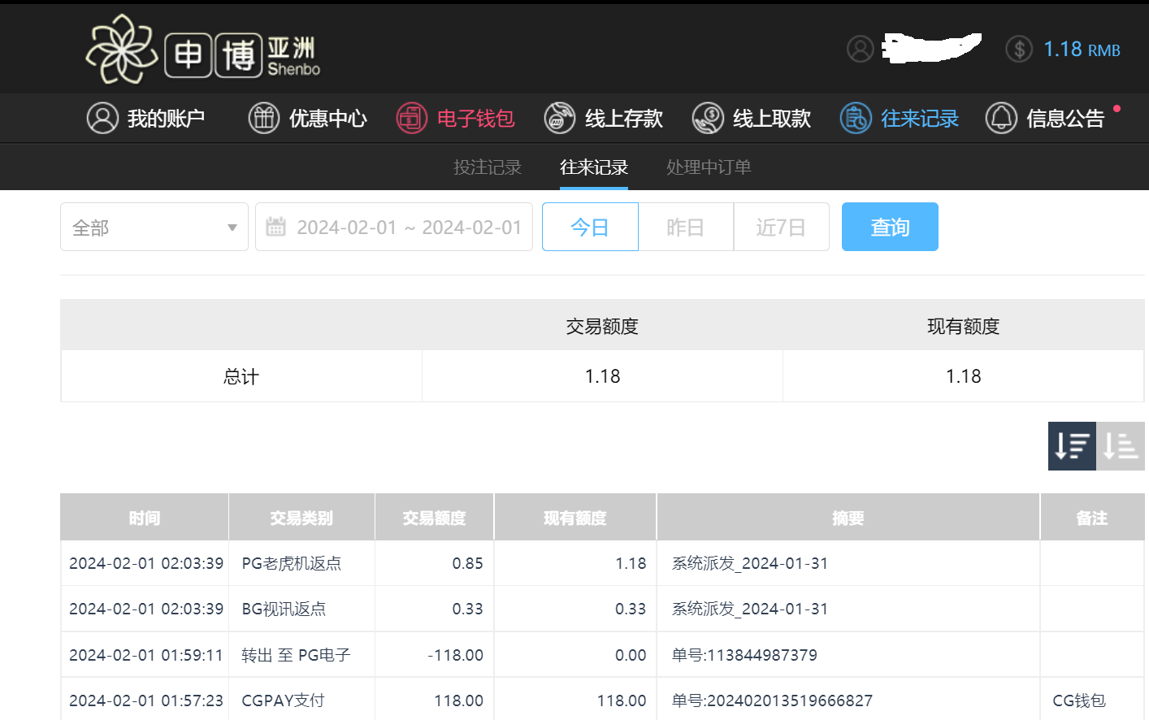
Task: Select the 转出 至 PG电子 row
Action: pyautogui.click(x=602, y=655)
